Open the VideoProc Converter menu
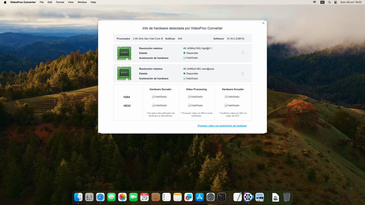Viewport: 365px width, 205px height. [23, 2]
